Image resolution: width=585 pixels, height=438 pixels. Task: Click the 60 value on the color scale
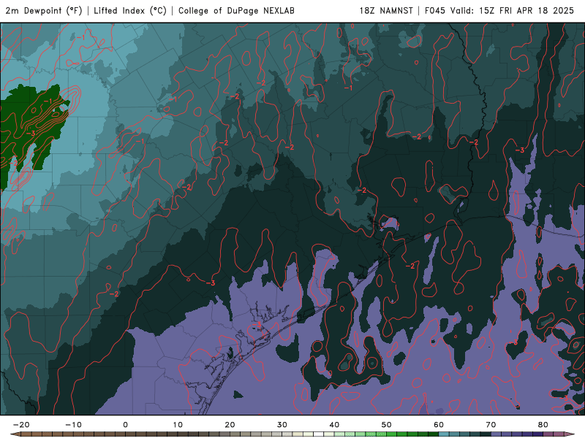point(439,425)
